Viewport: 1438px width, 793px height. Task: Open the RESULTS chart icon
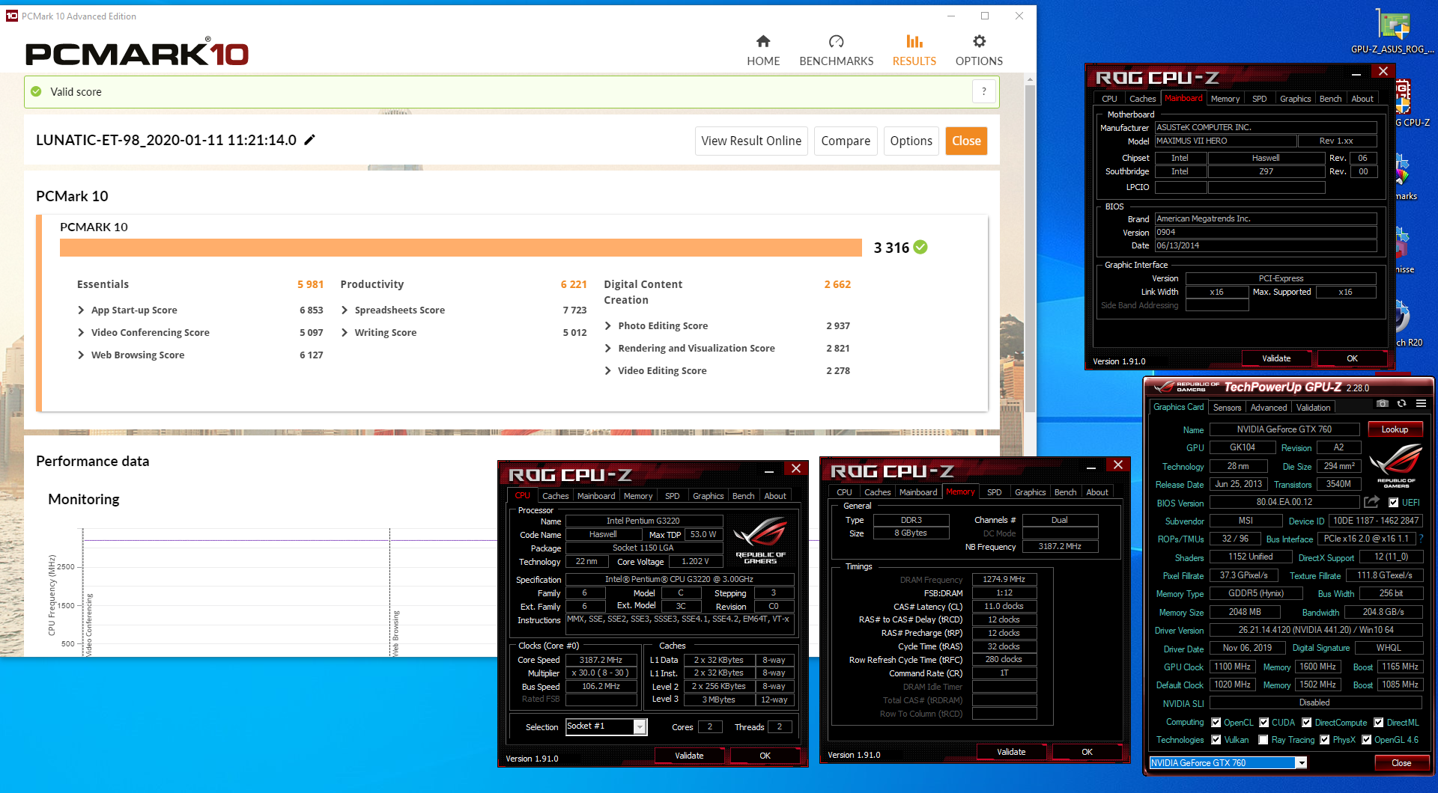[x=914, y=41]
